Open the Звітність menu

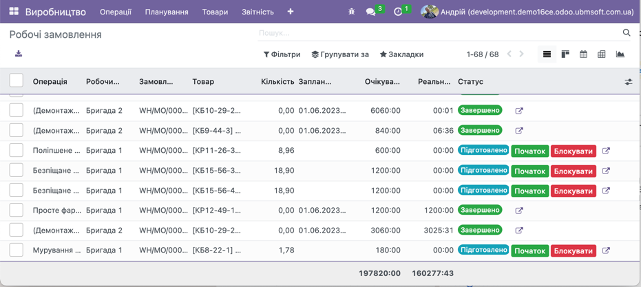[258, 12]
